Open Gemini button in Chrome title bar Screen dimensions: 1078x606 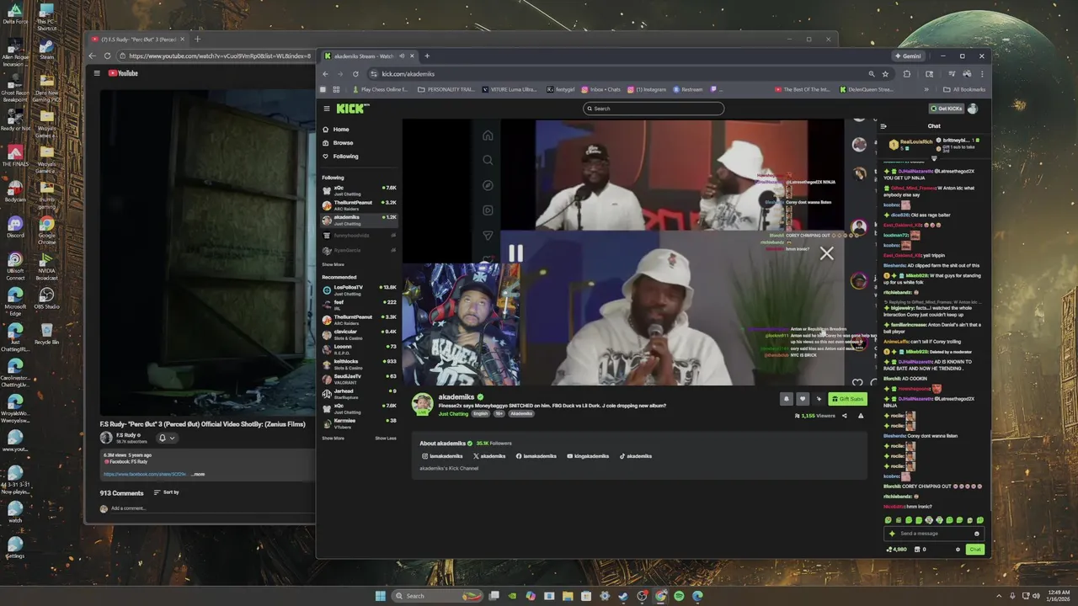(x=908, y=56)
